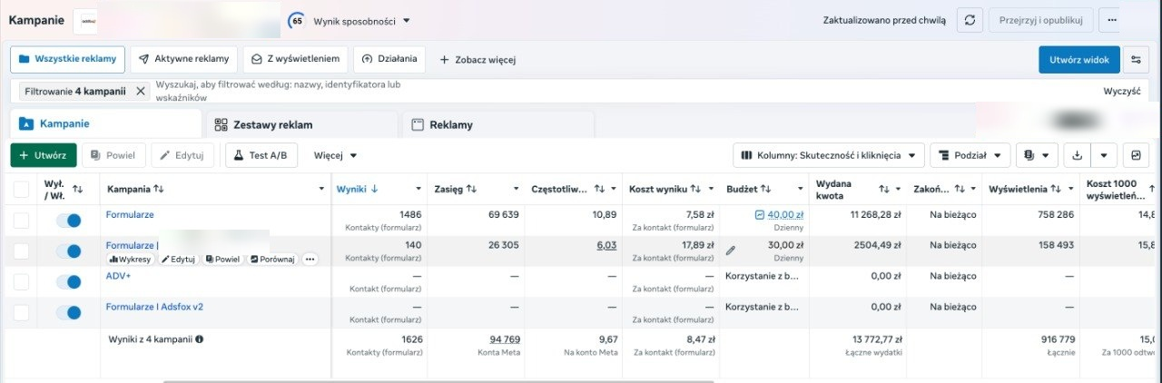Viewport: 1162px width, 383px height.
Task: Click the underlined 94 769 total reach value
Action: (505, 339)
